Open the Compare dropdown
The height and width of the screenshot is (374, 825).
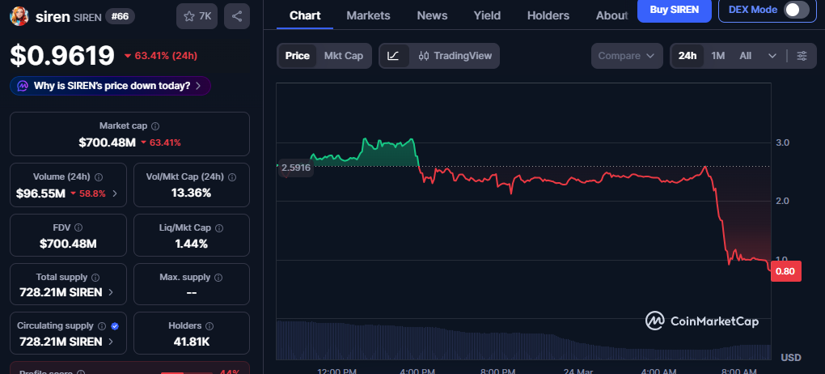[627, 56]
